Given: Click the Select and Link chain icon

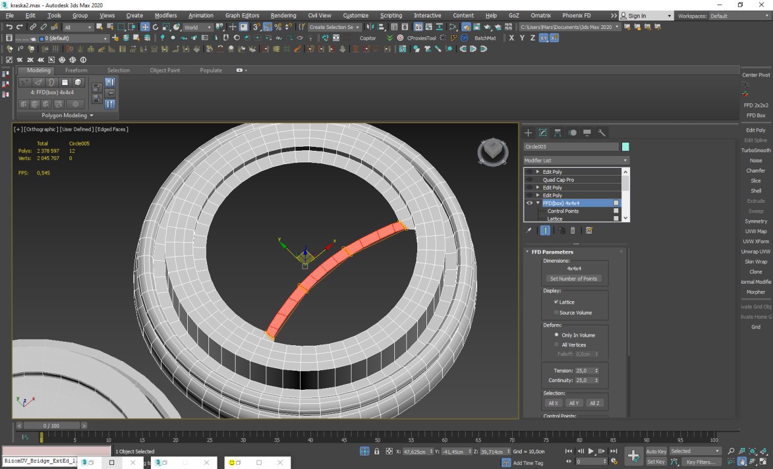Looking at the screenshot, I should pyautogui.click(x=33, y=27).
